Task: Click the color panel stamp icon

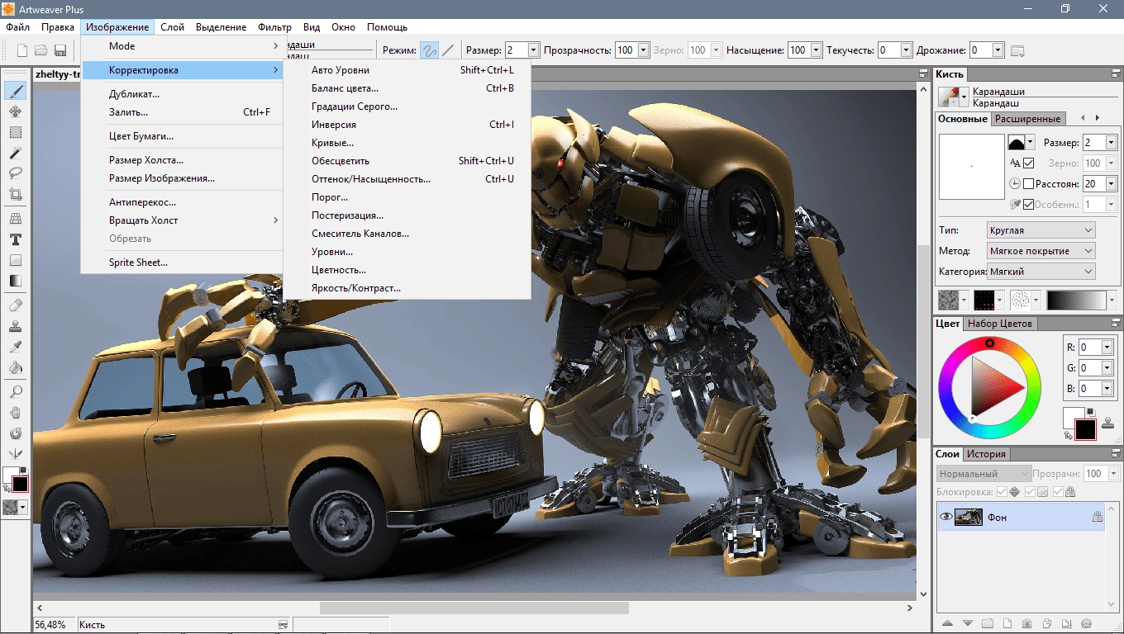Action: (1107, 423)
